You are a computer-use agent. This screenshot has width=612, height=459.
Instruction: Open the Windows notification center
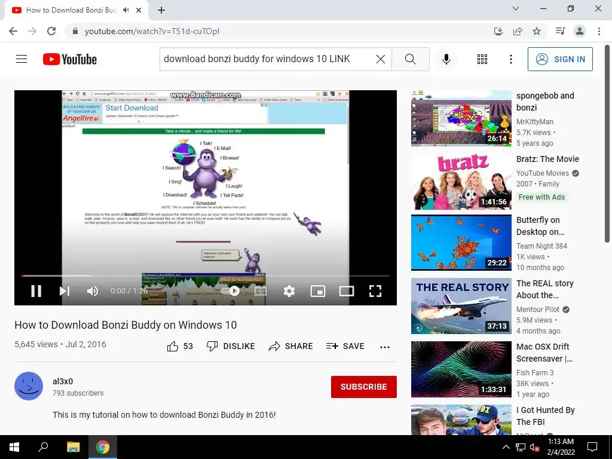tap(592, 447)
